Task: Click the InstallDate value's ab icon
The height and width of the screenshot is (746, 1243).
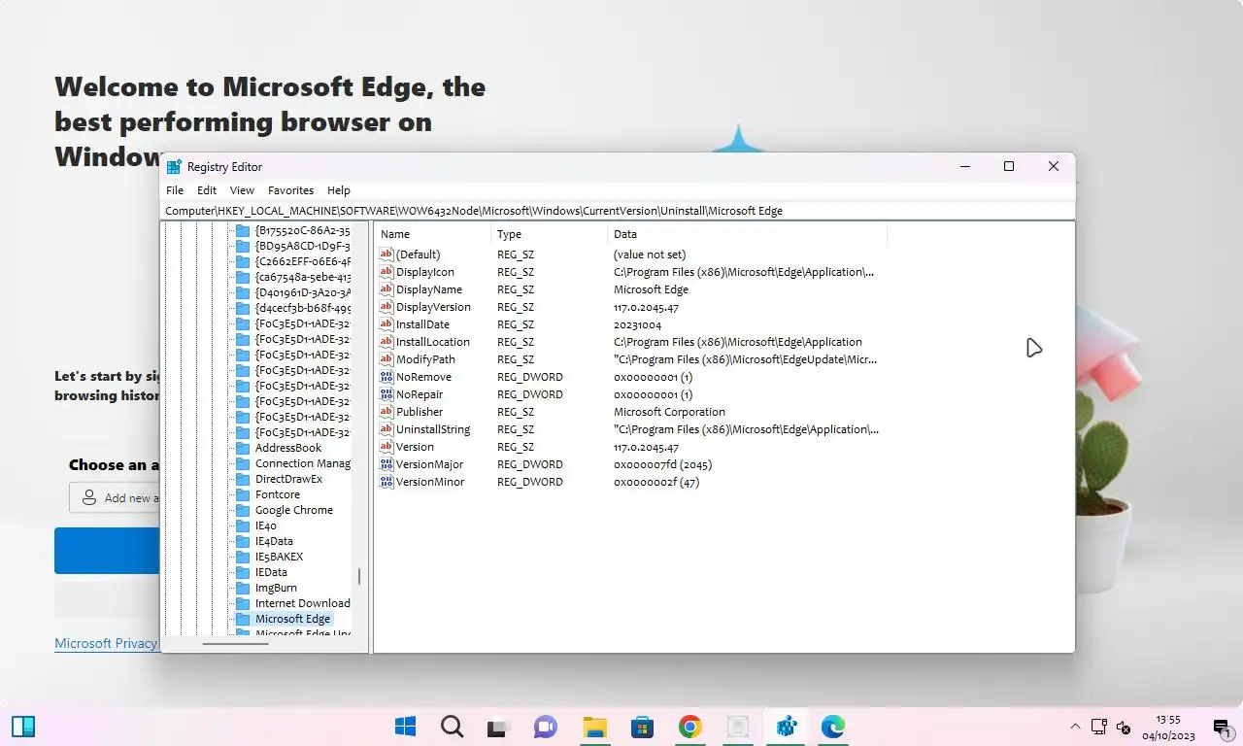Action: [x=386, y=324]
